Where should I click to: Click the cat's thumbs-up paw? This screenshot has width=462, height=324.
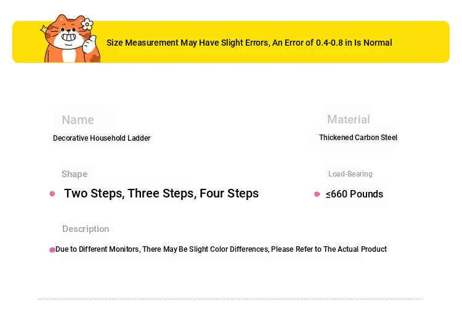click(x=89, y=44)
